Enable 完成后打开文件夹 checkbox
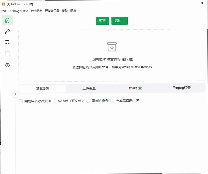Viewport: 208px width, 174px height. coord(55,101)
